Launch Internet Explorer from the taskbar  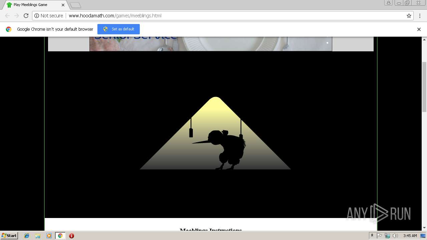point(27,236)
